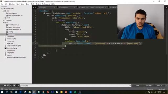Open font-awesome.min.css in the sidebar
168x94 pixels.
tap(15, 16)
